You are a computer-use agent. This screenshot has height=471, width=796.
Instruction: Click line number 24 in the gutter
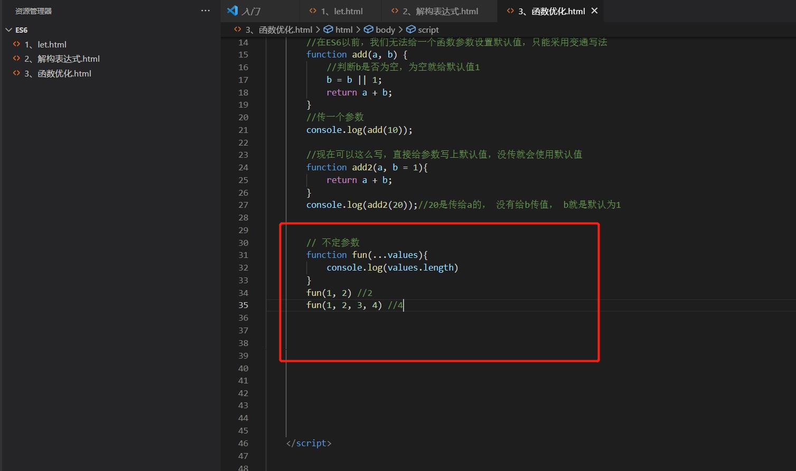(243, 167)
